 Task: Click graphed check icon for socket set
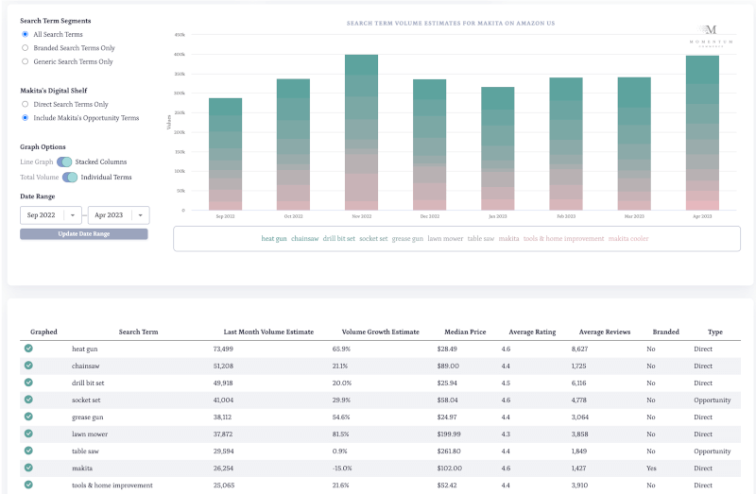[x=28, y=400]
